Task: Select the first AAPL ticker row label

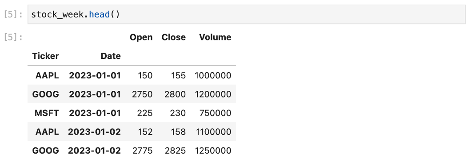Action: pyautogui.click(x=47, y=75)
